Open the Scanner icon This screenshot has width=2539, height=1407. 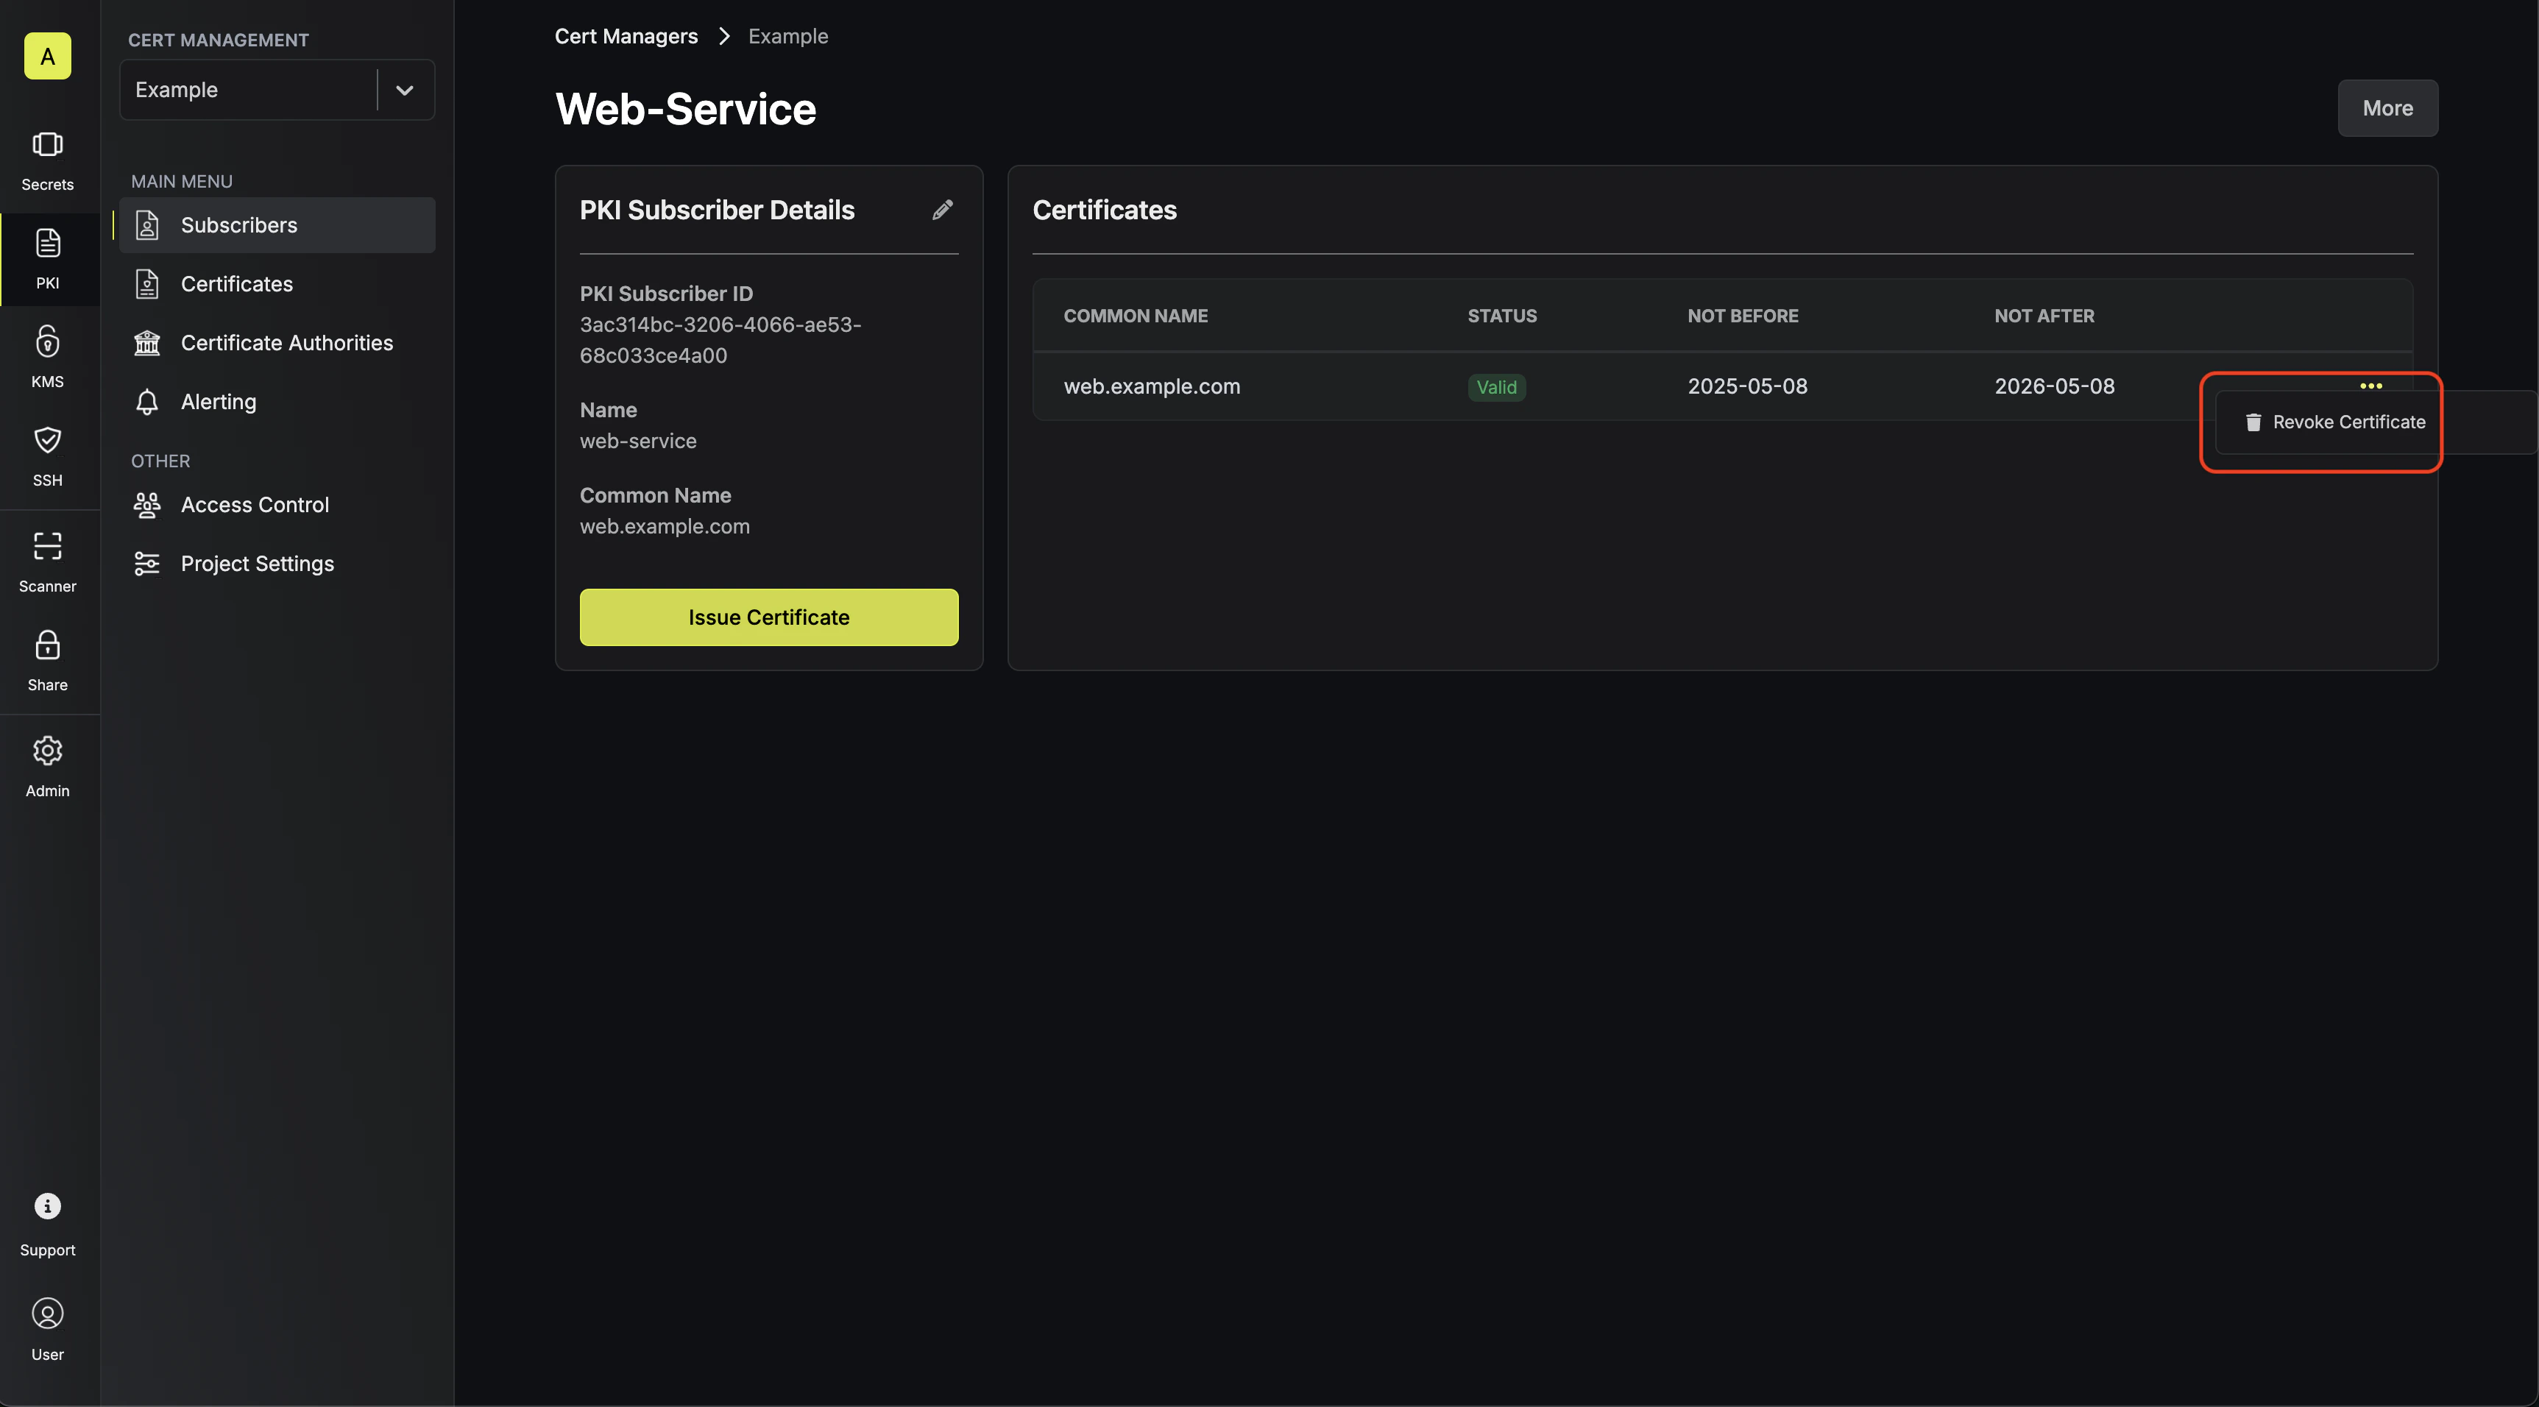tap(47, 546)
